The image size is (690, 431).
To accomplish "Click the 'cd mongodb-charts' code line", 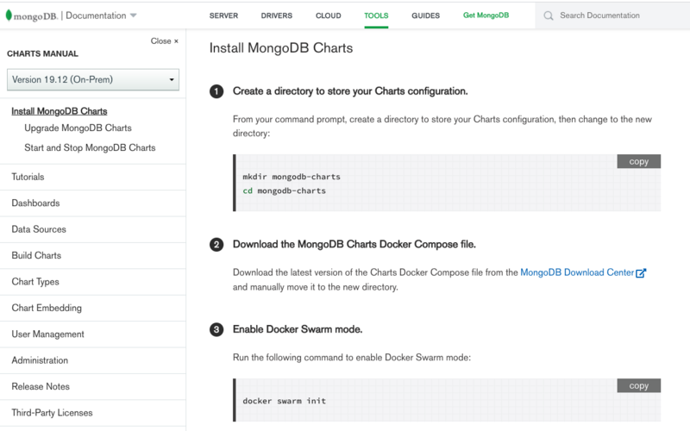I will click(x=285, y=191).
